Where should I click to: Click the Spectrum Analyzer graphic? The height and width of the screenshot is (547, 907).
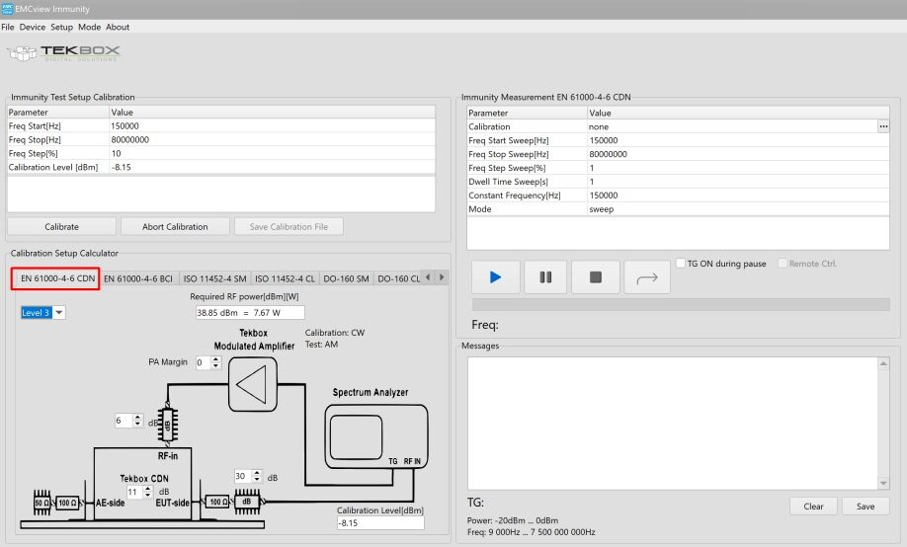click(x=376, y=436)
